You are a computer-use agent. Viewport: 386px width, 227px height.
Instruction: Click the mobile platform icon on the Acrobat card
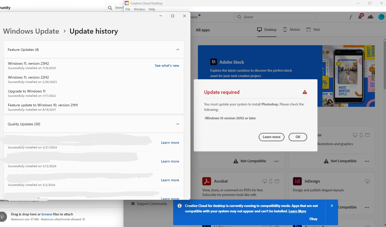271,181
